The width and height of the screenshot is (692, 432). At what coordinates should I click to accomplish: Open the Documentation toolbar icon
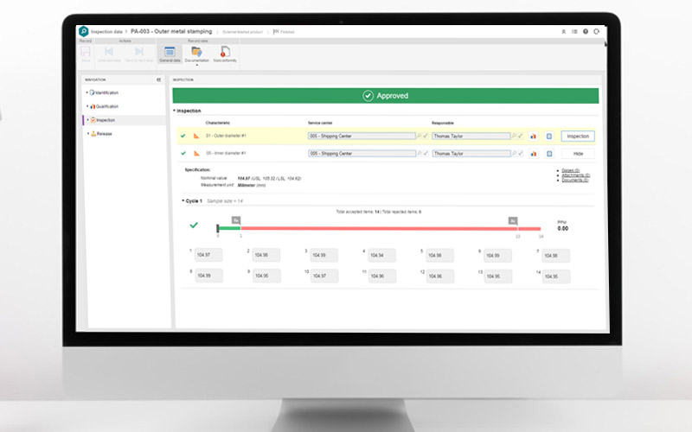click(x=195, y=54)
